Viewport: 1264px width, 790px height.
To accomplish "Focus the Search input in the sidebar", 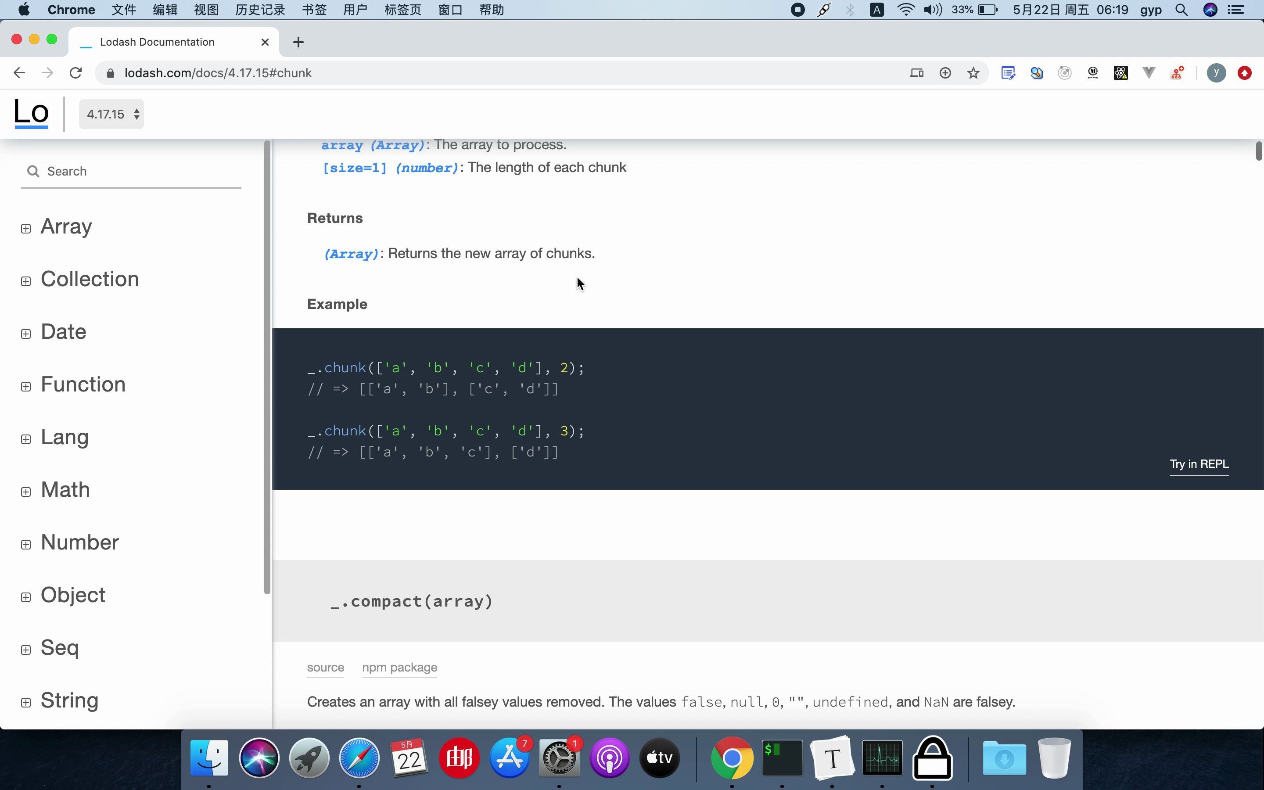I will (131, 171).
